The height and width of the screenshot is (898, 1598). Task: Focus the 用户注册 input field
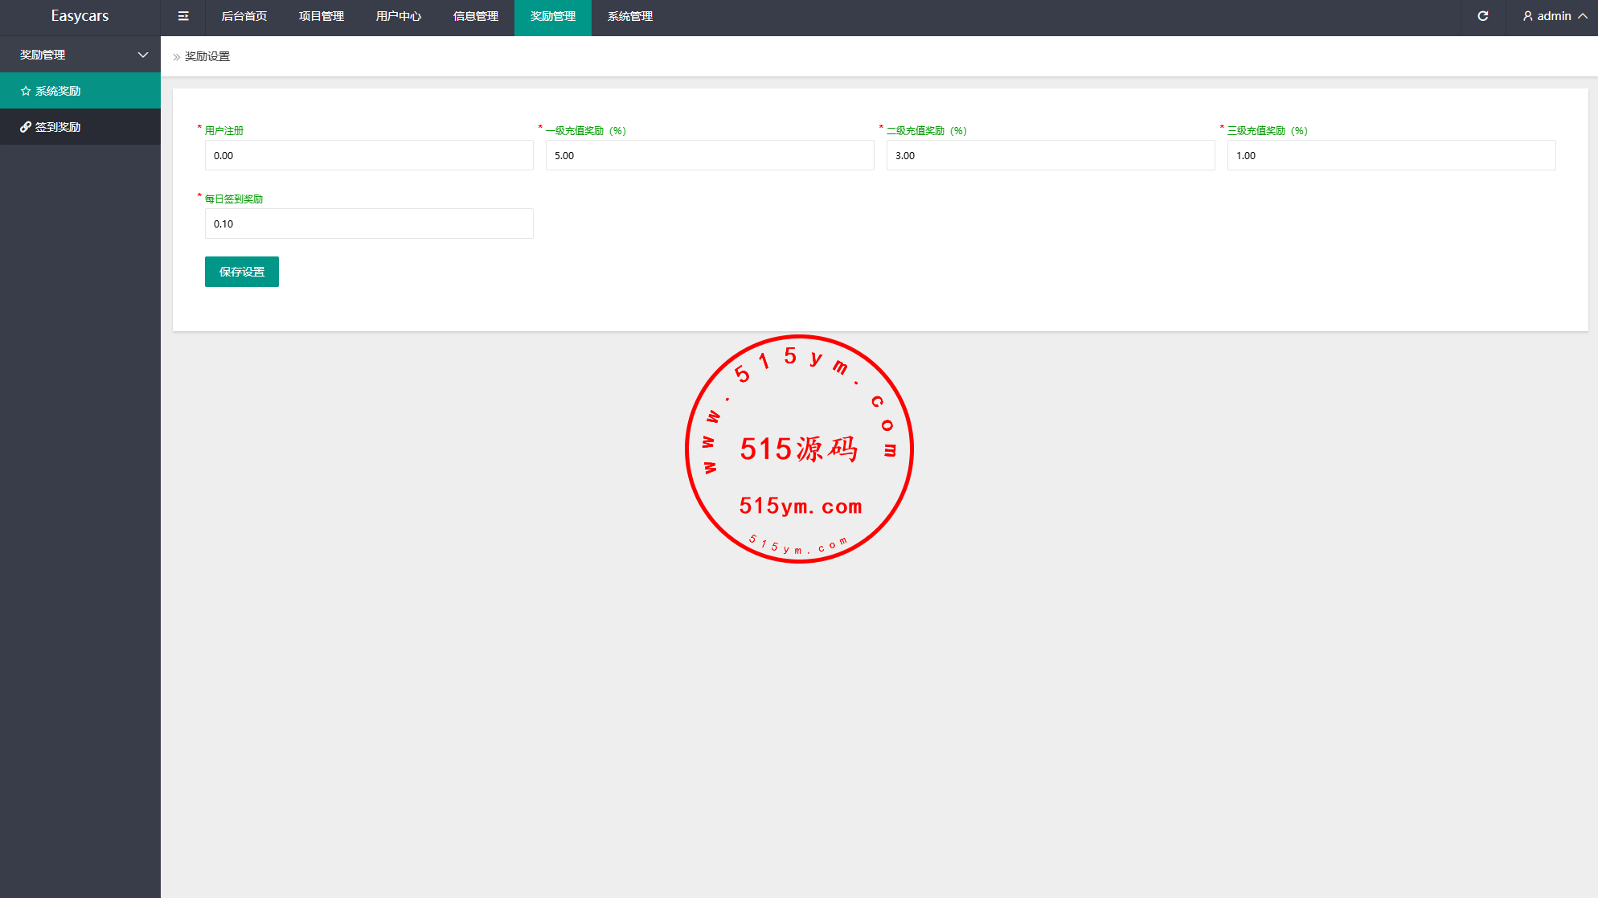click(x=369, y=155)
